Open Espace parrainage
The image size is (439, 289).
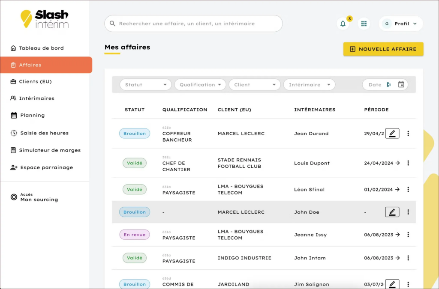click(42, 167)
